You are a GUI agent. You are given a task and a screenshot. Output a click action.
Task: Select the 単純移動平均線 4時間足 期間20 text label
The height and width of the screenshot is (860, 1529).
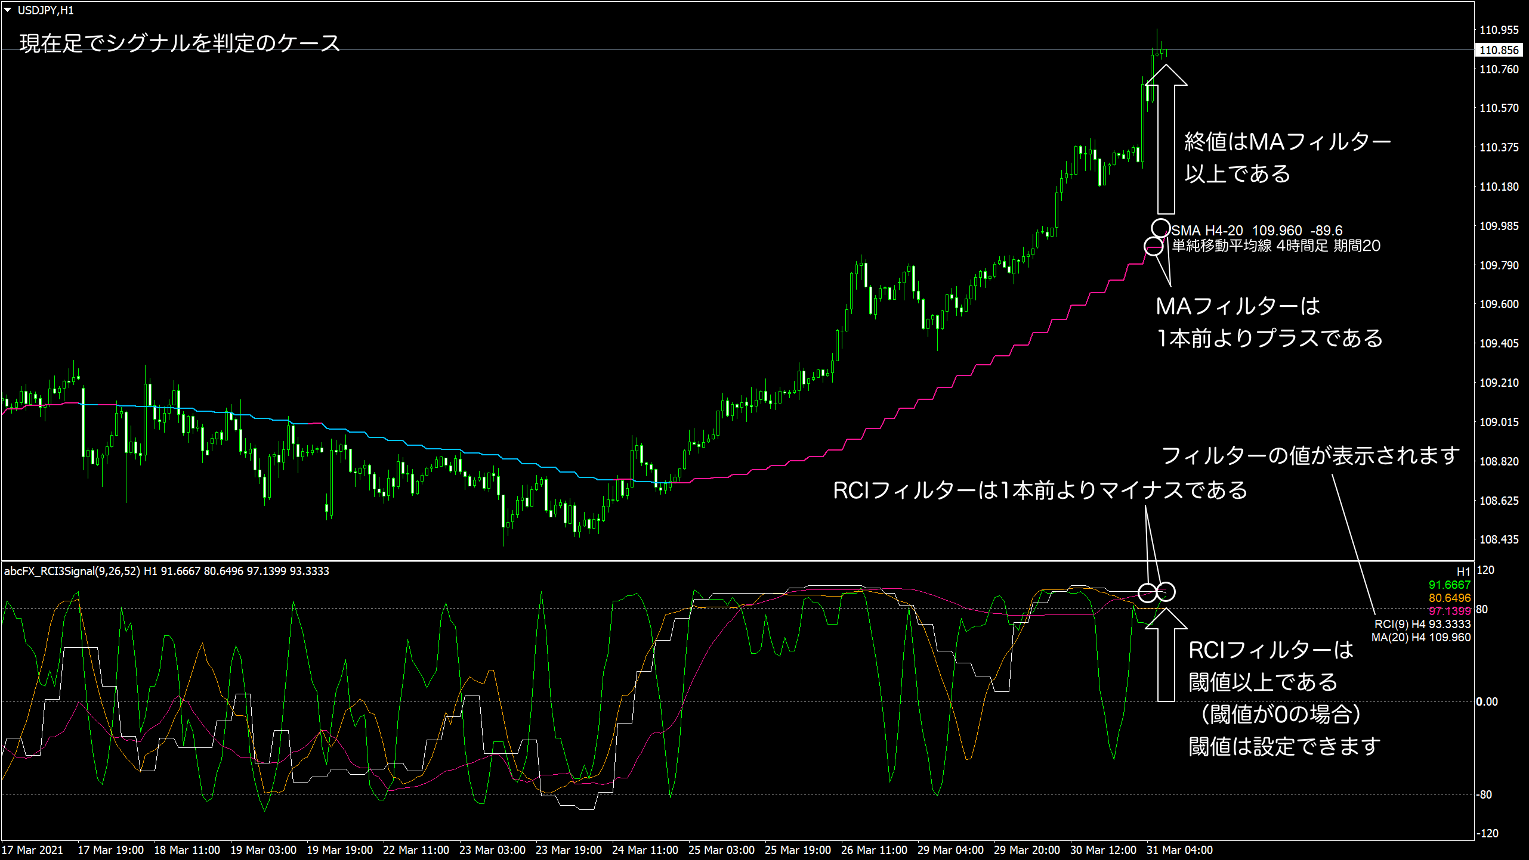[1275, 246]
